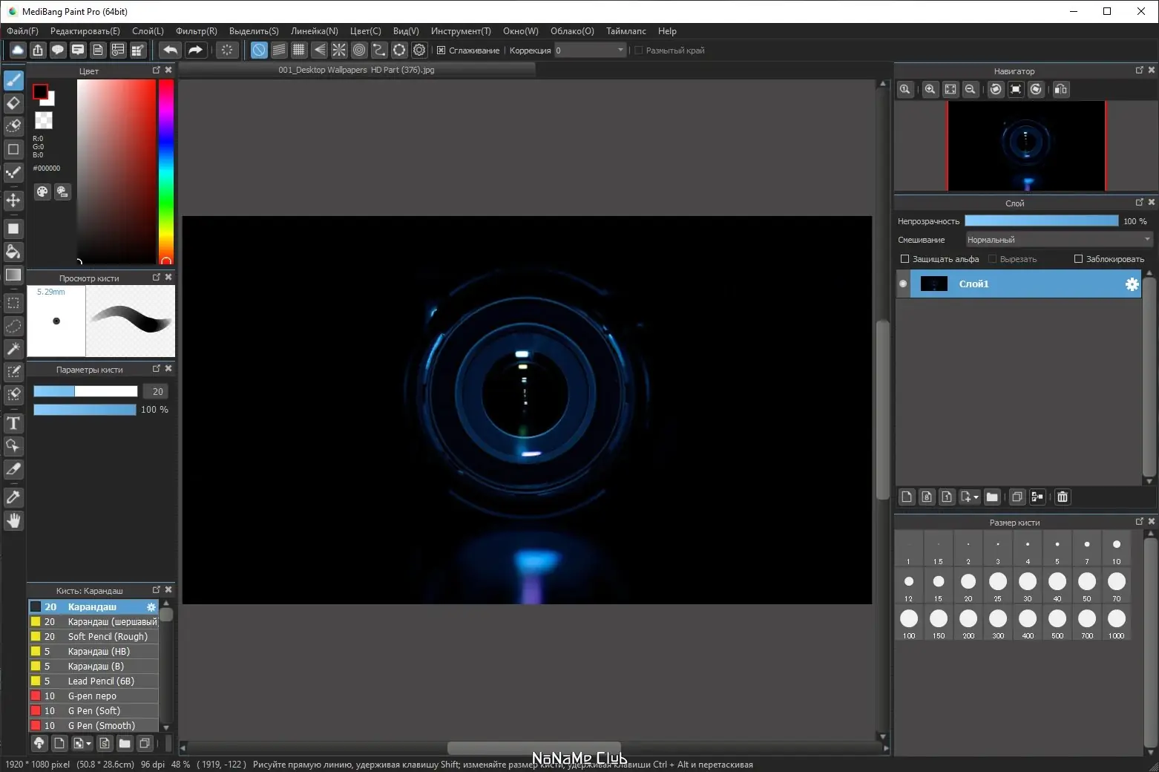Image resolution: width=1159 pixels, height=772 pixels.
Task: Toggle the Сглаживание anti-aliasing checkbox
Action: (441, 50)
